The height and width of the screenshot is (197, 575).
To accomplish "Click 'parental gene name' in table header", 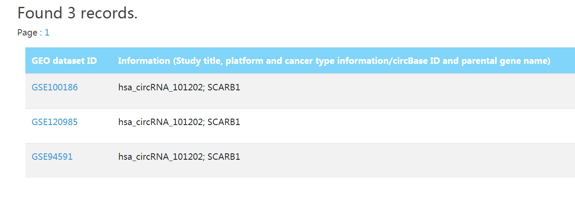I will click(505, 61).
